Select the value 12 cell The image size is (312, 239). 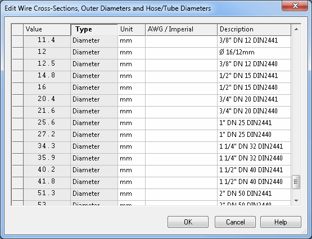click(x=47, y=53)
